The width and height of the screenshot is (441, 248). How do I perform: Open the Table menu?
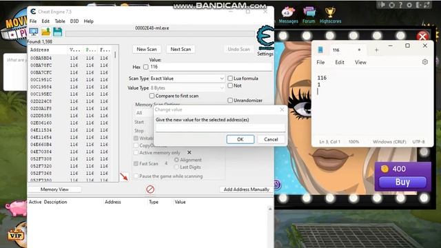point(60,21)
